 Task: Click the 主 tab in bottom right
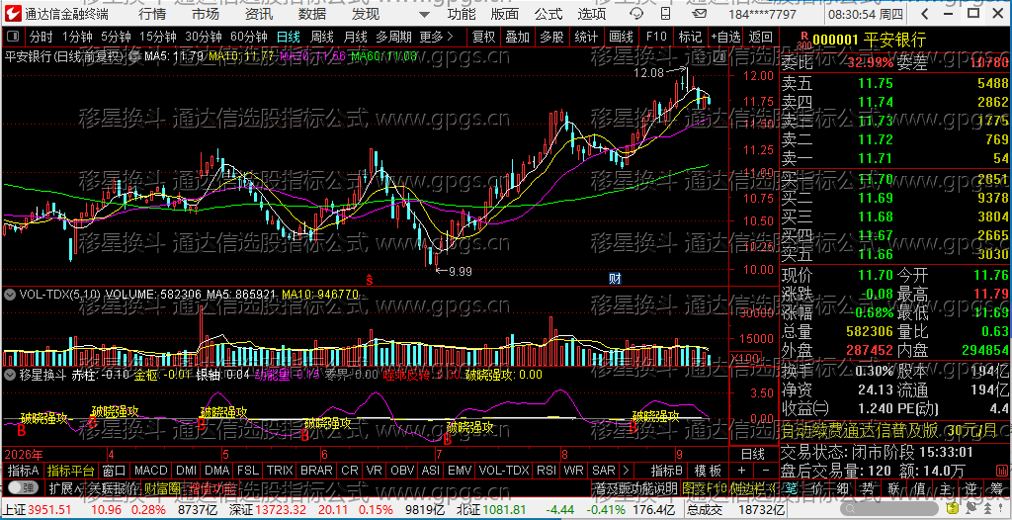945,487
